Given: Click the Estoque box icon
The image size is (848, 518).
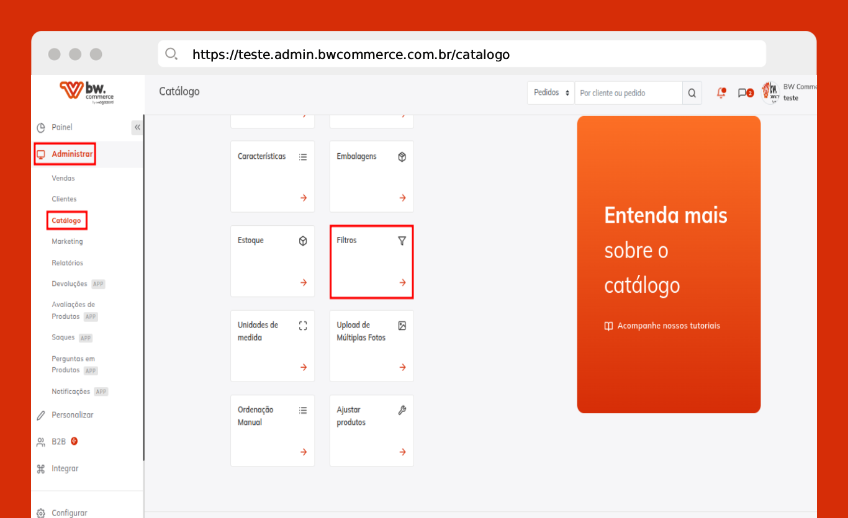Looking at the screenshot, I should click(x=303, y=241).
